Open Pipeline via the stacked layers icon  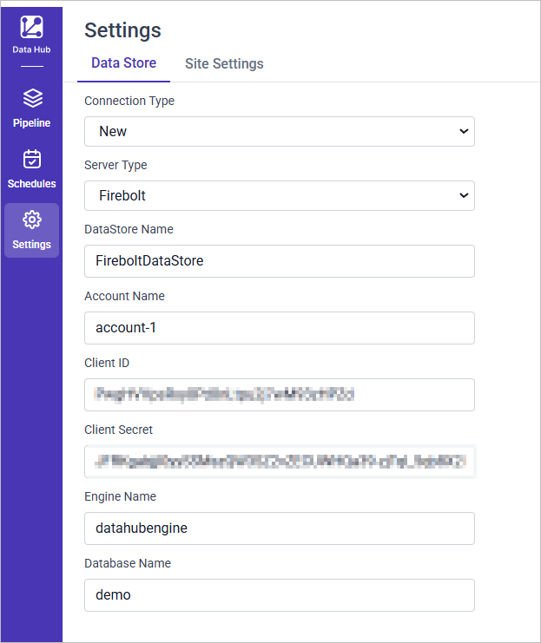[31, 98]
